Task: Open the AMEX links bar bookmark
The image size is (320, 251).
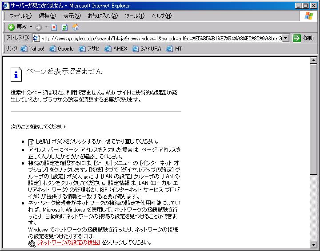Action: [x=116, y=49]
